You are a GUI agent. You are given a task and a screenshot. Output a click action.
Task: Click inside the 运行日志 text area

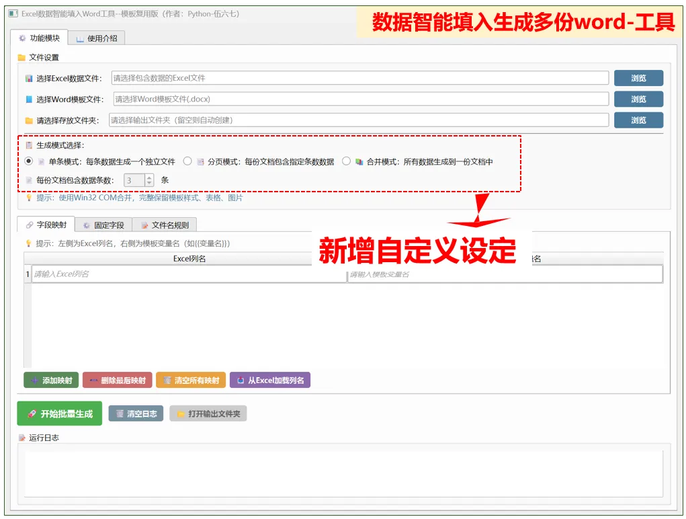[x=343, y=473]
